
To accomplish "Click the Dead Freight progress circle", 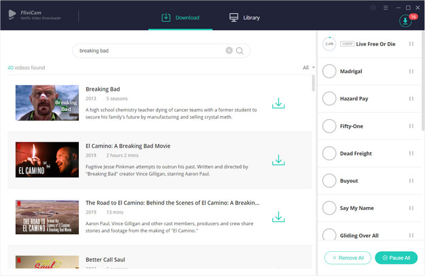I will pyautogui.click(x=329, y=153).
